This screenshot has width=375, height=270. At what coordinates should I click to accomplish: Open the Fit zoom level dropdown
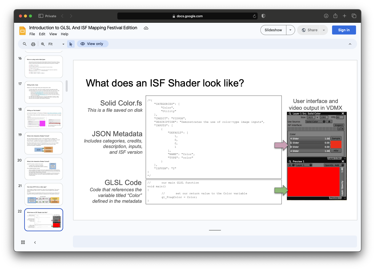click(56, 44)
